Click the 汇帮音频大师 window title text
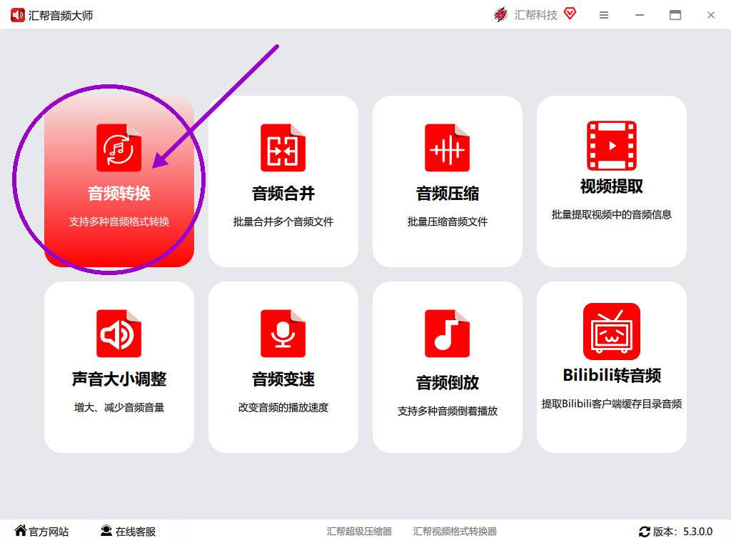Screen dimensions: 731x543 61,16
